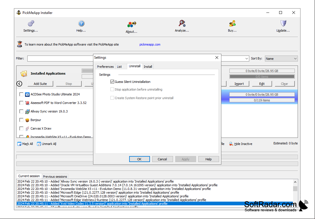The image size is (315, 219).
Task: Open the Current session log tab
Action: pyautogui.click(x=29, y=176)
